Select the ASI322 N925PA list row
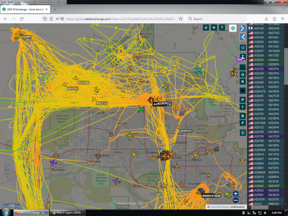 click(266, 69)
